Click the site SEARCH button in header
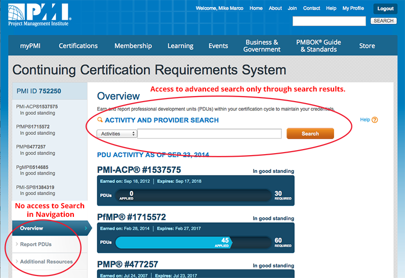 pos(384,21)
